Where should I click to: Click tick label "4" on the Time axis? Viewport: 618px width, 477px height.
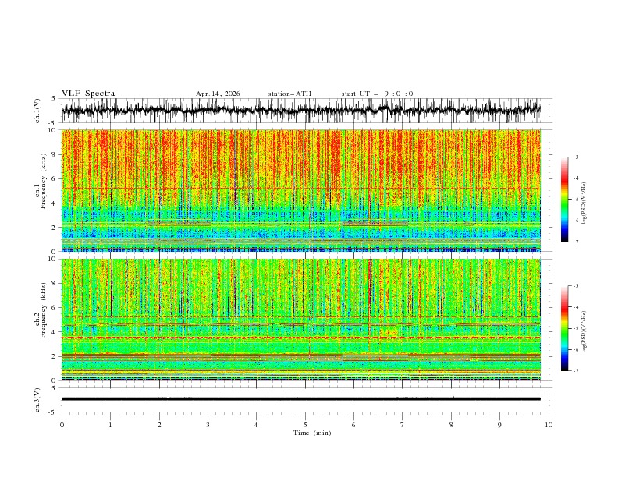tap(256, 425)
